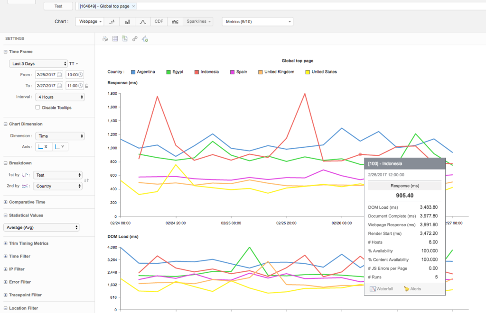Open the Metrics (9/10) dropdown
Image resolution: width=486 pixels, height=313 pixels.
(258, 22)
